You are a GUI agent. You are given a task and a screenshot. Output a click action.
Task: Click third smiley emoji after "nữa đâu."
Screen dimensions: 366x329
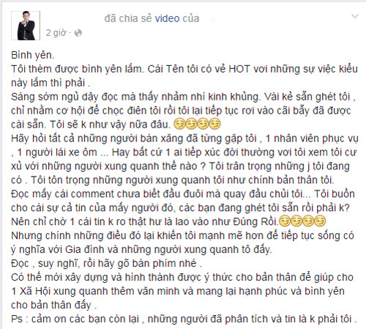coord(203,124)
